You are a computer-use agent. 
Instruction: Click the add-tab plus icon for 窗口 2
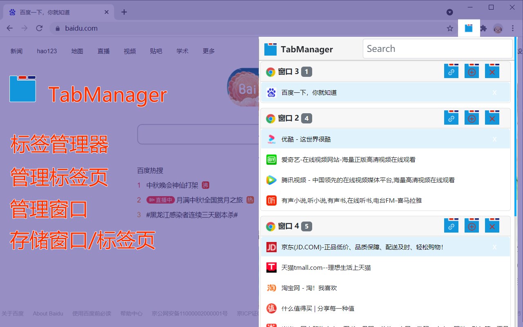(x=472, y=118)
